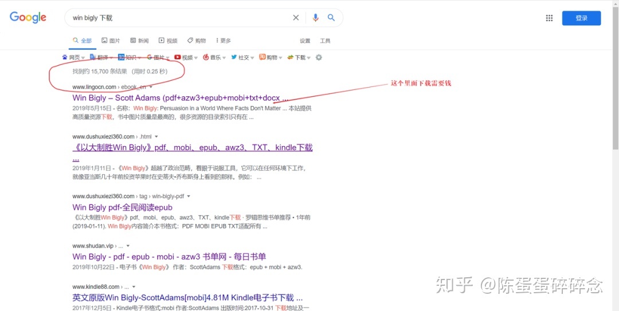Start voice search with the microphone icon
Screen dimensions: 619x311
pos(315,18)
